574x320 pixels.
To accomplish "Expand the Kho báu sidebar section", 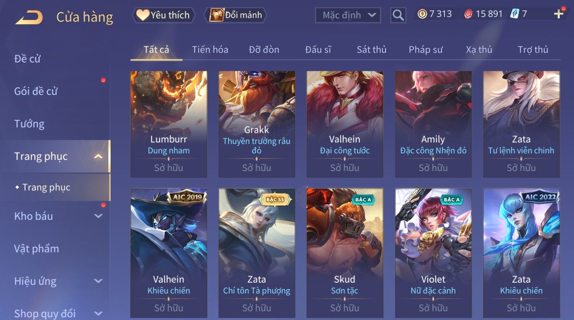I will [x=98, y=216].
